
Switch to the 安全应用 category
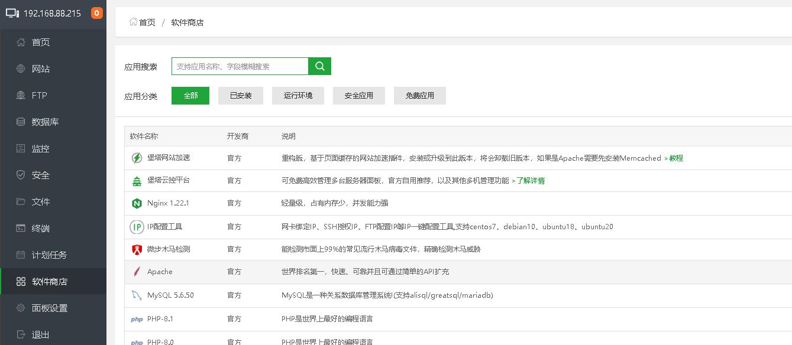(x=359, y=95)
